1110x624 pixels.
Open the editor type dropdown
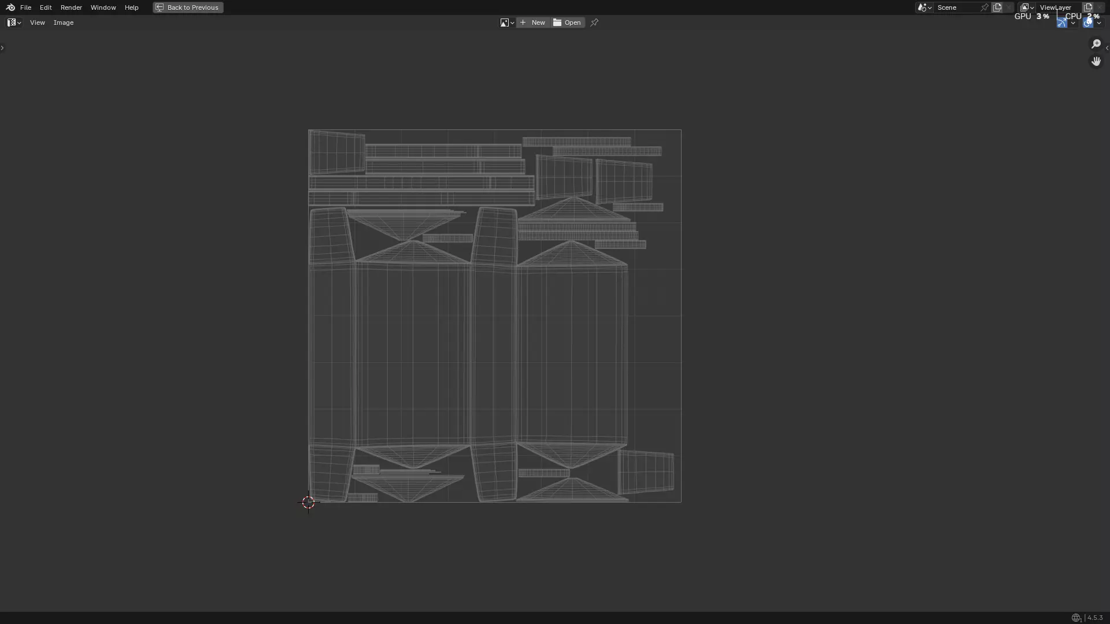coord(14,23)
